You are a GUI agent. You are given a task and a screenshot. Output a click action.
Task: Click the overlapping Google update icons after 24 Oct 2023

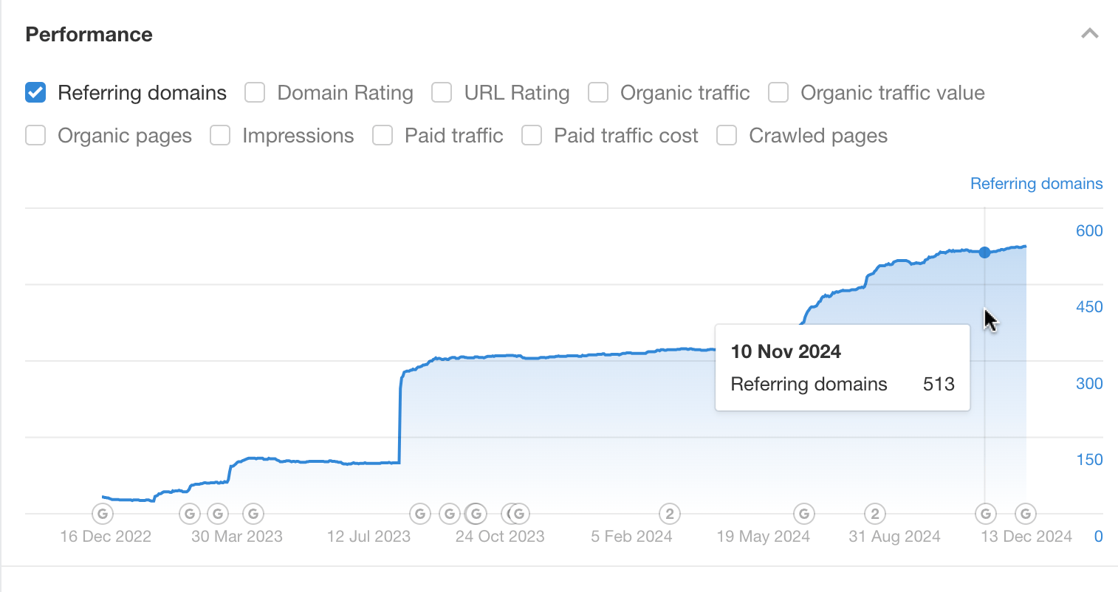[x=515, y=514]
